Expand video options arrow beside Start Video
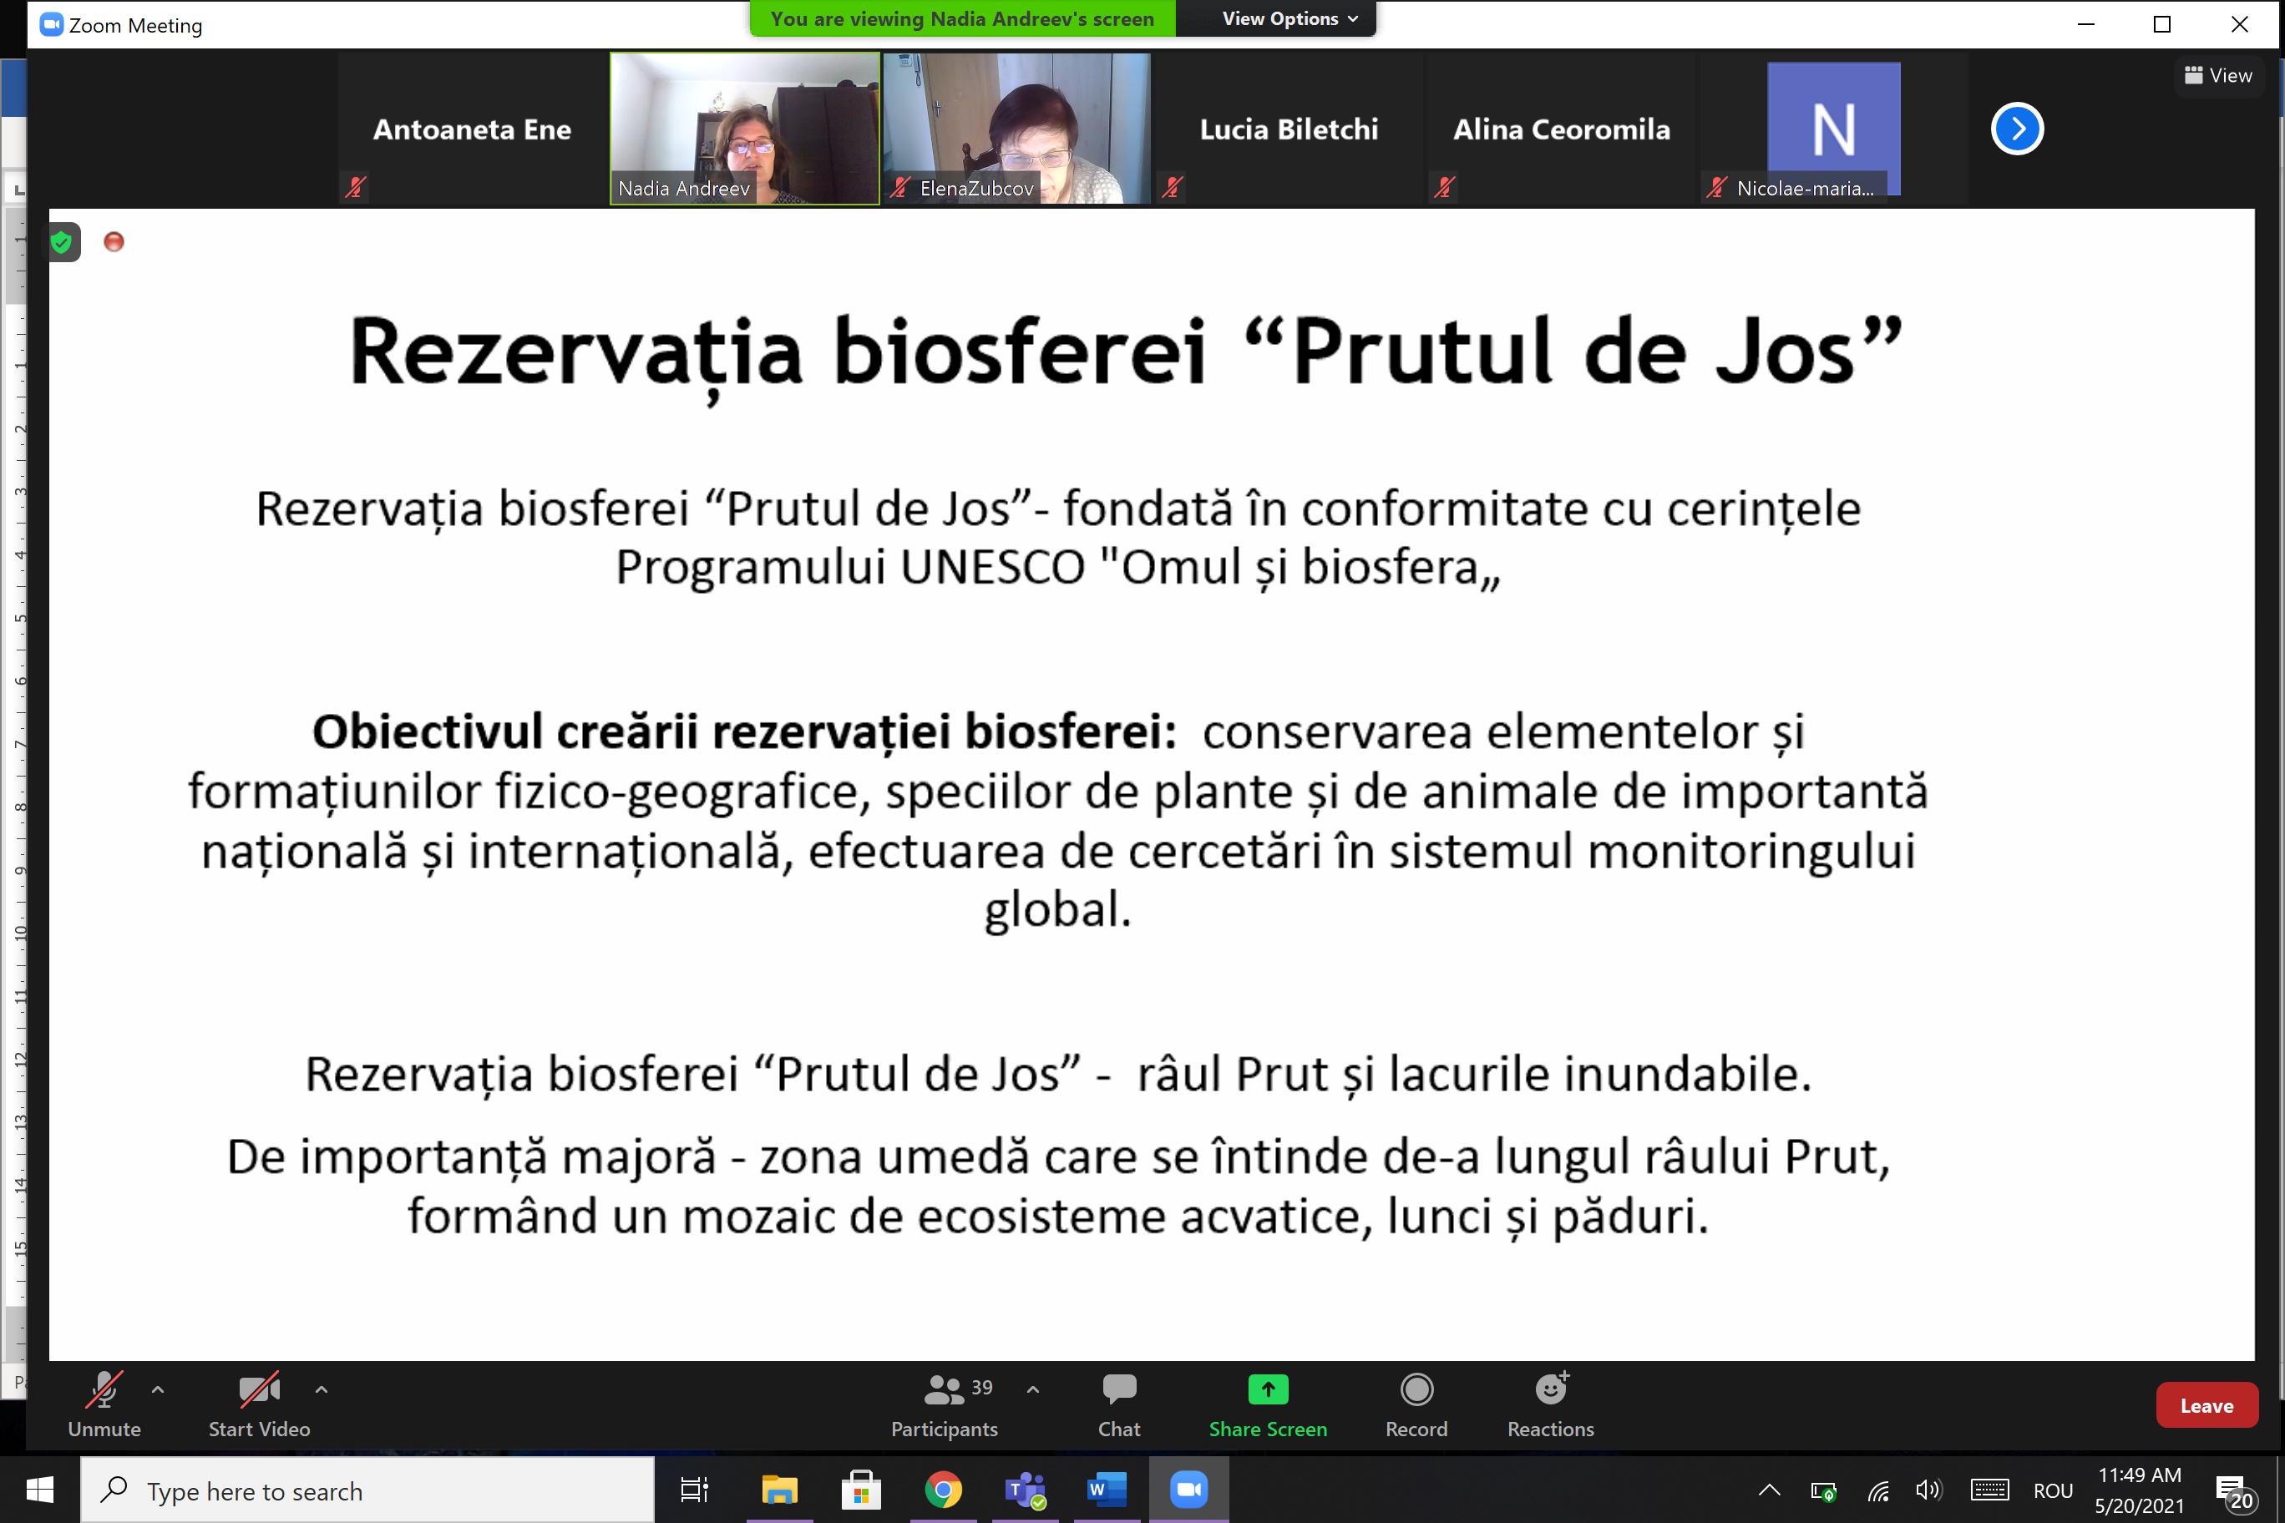 click(322, 1390)
